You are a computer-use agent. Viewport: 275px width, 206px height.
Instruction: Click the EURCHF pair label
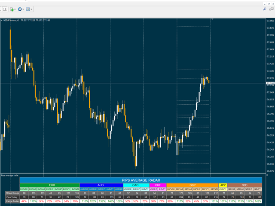[x=50, y=189]
